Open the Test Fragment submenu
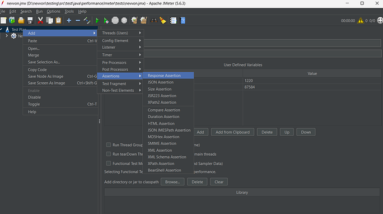The height and width of the screenshot is (214, 383). click(120, 83)
